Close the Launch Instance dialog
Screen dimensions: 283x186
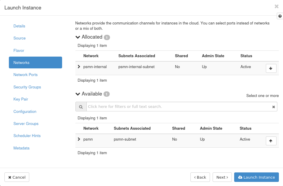coord(276,6)
